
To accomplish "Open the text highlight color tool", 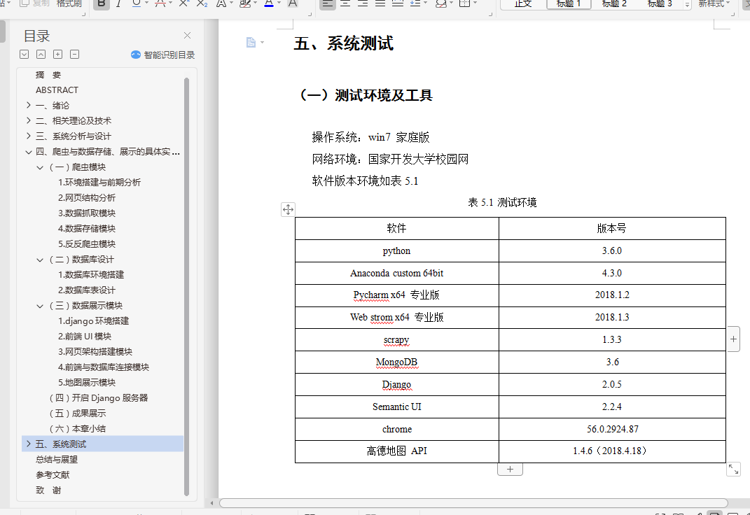I will 245,3.
